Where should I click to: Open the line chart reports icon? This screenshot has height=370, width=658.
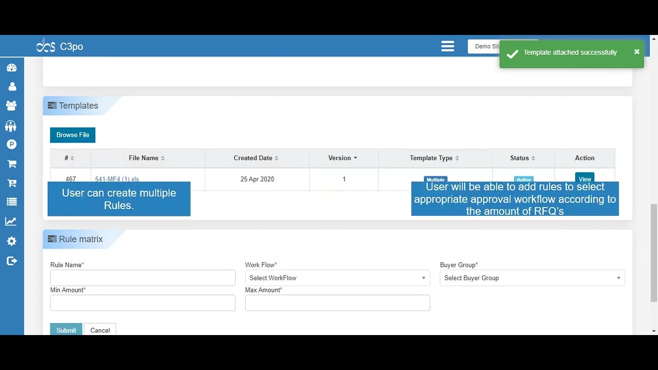[x=12, y=221]
